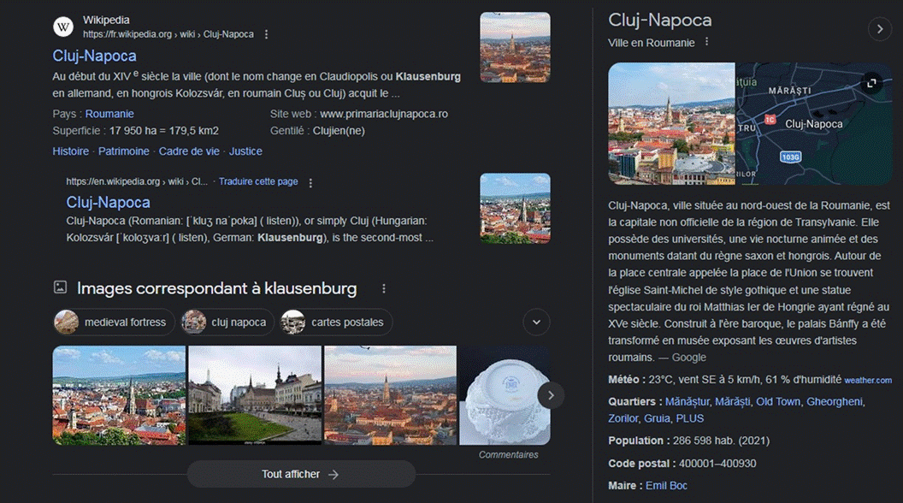Open thumbnail of French Wikipedia result
The height and width of the screenshot is (503, 903).
coord(516,47)
